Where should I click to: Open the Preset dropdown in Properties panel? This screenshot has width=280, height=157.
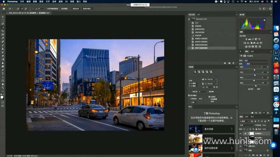257,60
